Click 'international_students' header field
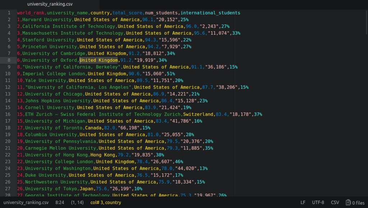 point(210,13)
